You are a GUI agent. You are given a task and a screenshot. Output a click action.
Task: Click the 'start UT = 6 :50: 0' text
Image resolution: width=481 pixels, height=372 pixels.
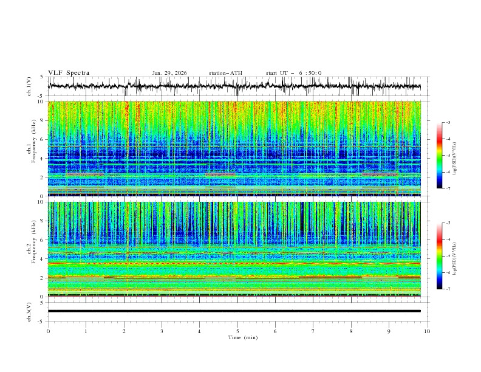point(293,73)
